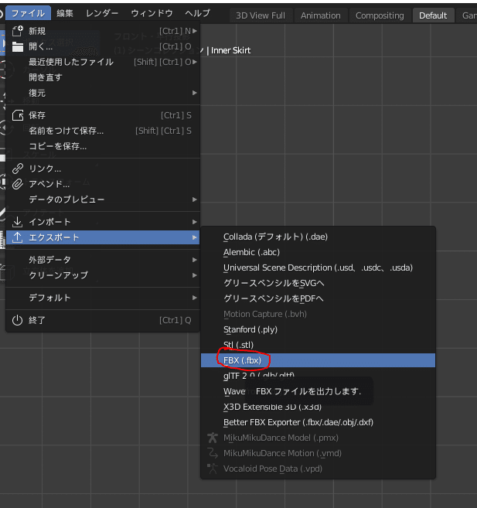Click the save icon beside 保存
Image resolution: width=477 pixels, height=508 pixels.
(18, 115)
